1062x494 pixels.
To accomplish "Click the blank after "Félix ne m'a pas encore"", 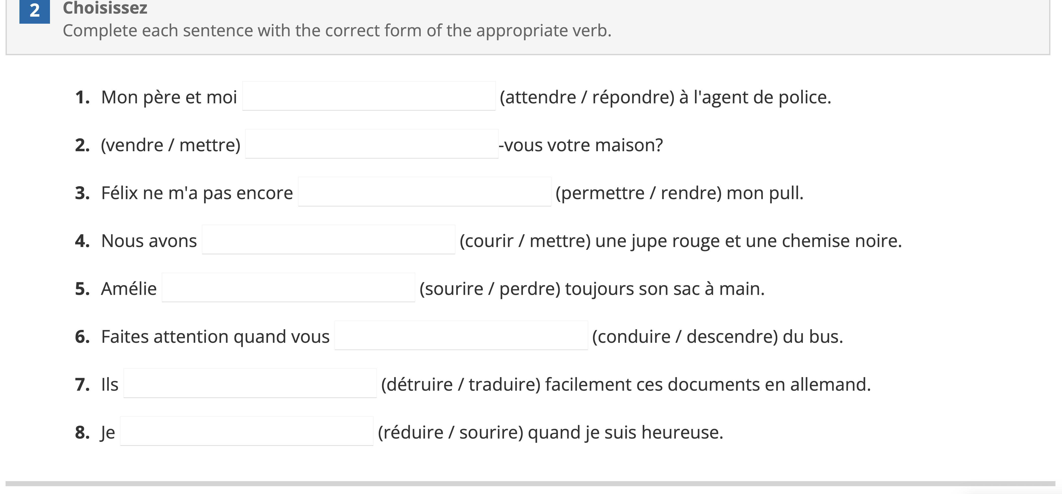I will click(424, 192).
